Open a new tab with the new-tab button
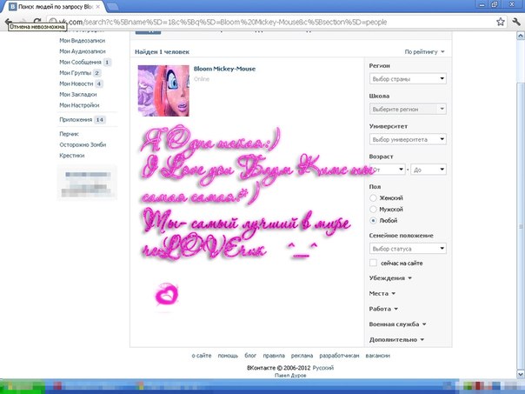This screenshot has height=394, width=525. pyautogui.click(x=112, y=6)
